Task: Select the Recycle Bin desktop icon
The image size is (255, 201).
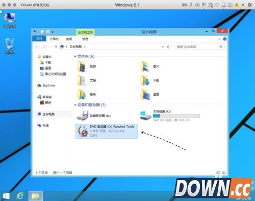Action: (x=10, y=46)
